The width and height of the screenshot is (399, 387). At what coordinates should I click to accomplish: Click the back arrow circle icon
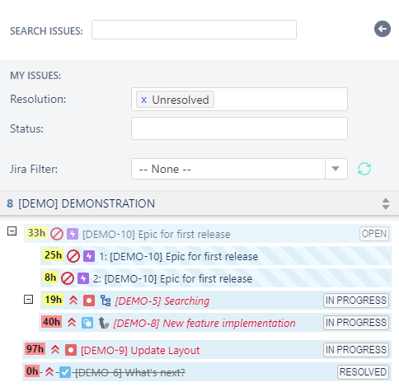pos(383,29)
